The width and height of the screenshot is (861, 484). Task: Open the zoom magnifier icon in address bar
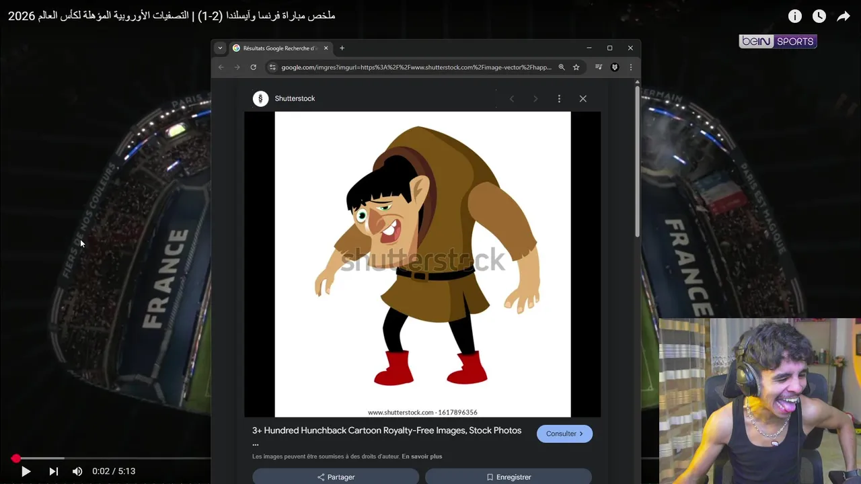click(562, 67)
